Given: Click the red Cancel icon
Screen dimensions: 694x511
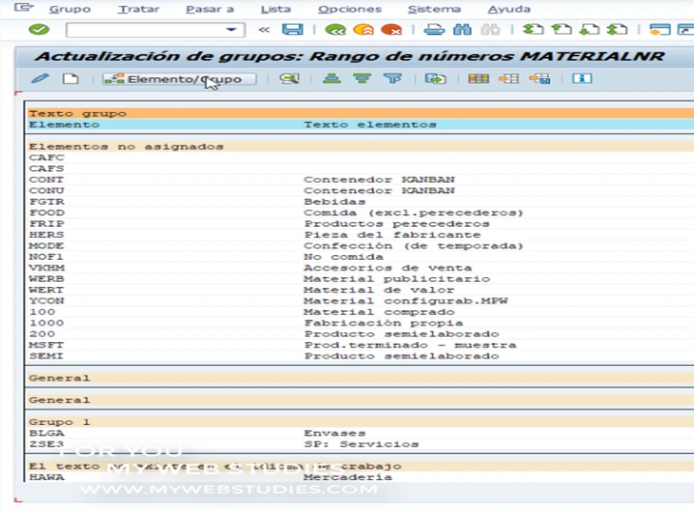Looking at the screenshot, I should pos(391,30).
